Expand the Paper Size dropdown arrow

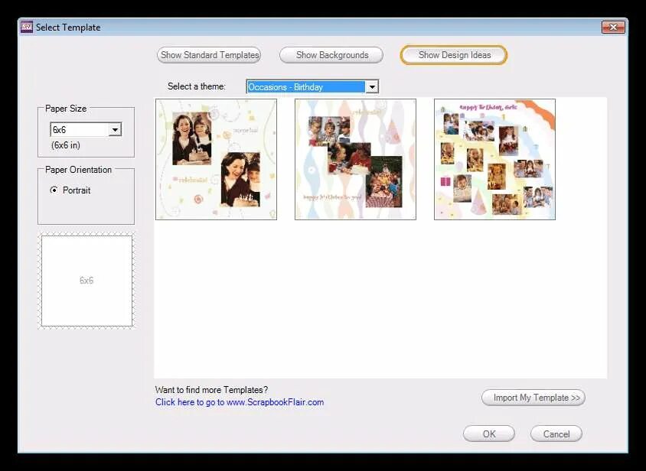coord(115,130)
